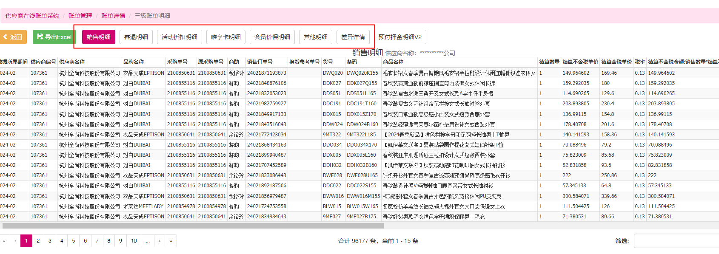Jump to page 10 in pagination
719x254 pixels.
point(134,241)
